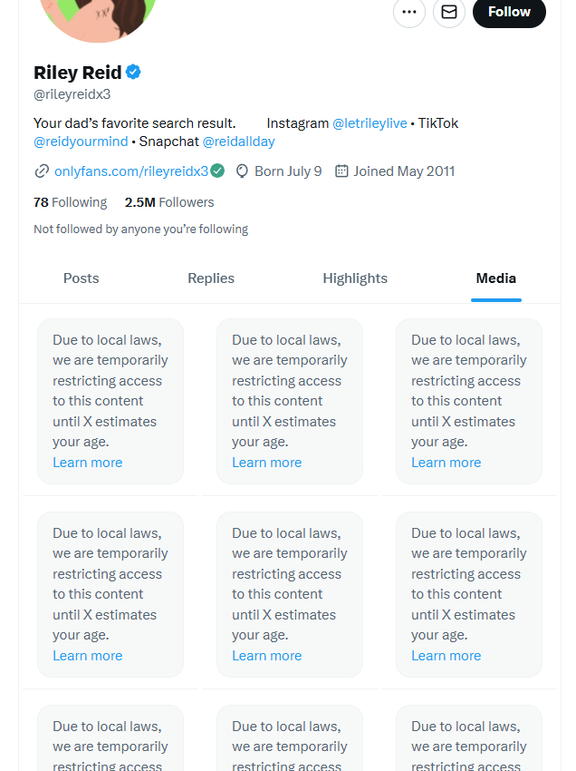Screen dimensions: 576x771
Task: Click the link chain icon before onlyfans URL
Action: click(42, 171)
